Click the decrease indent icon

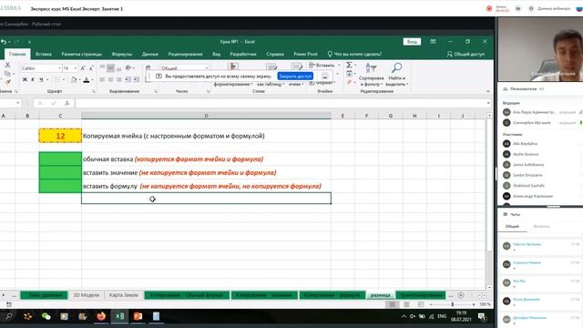pos(128,79)
